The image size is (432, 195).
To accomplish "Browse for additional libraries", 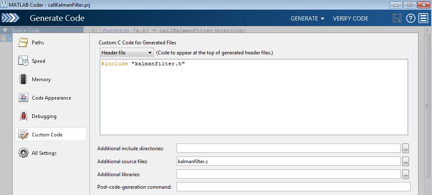I will pyautogui.click(x=405, y=174).
